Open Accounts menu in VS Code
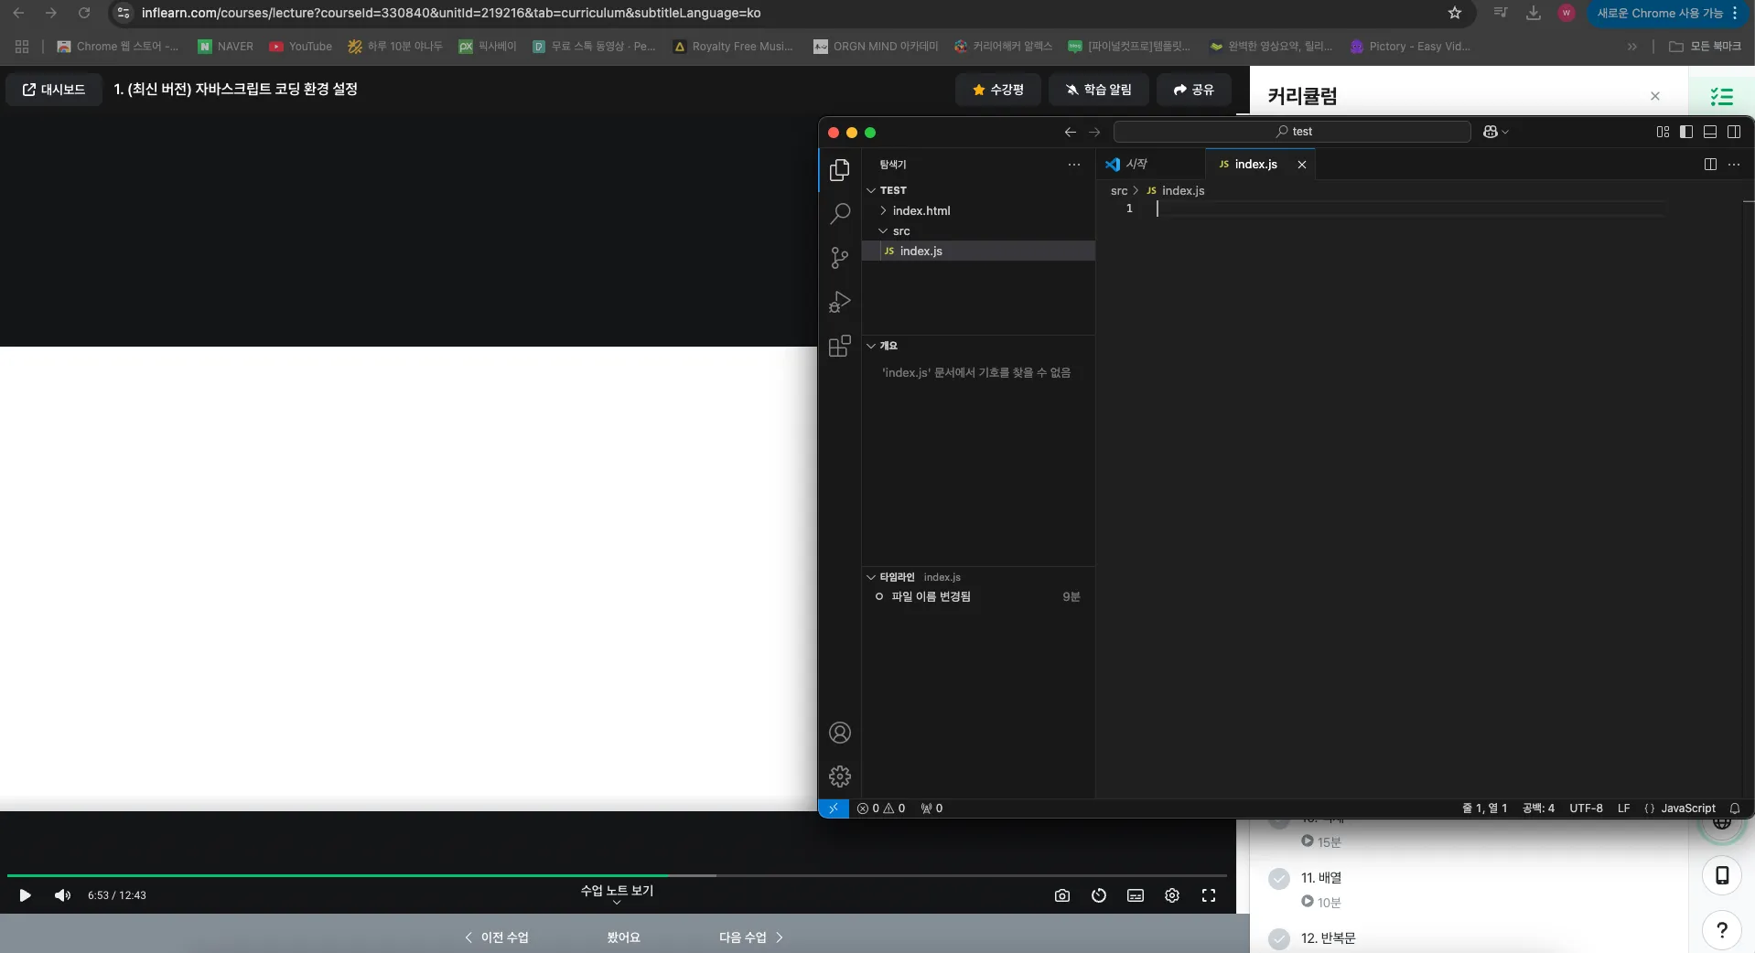 (x=839, y=733)
